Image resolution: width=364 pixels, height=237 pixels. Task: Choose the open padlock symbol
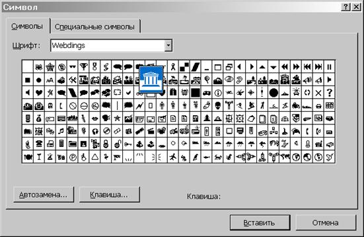point(117,144)
